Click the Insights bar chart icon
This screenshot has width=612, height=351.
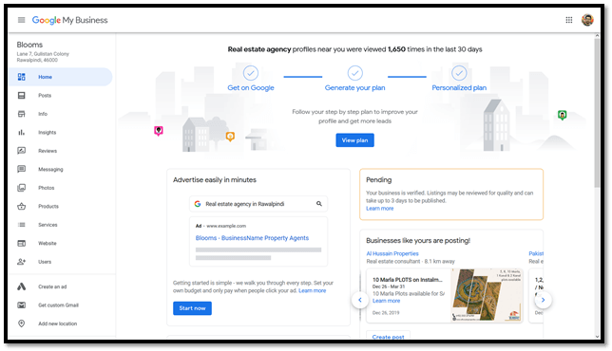22,133
